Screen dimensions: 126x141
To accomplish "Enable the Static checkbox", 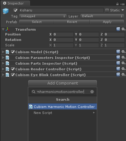I will [x=107, y=10].
